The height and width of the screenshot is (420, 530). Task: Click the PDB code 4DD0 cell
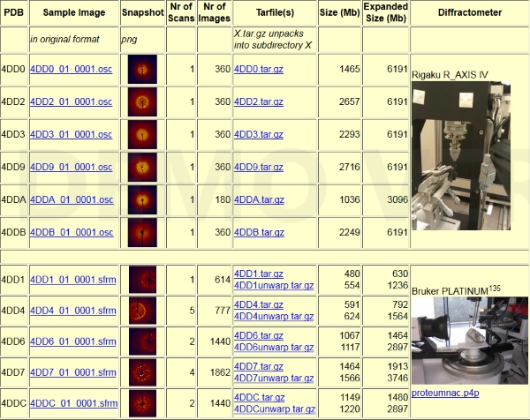pyautogui.click(x=13, y=69)
